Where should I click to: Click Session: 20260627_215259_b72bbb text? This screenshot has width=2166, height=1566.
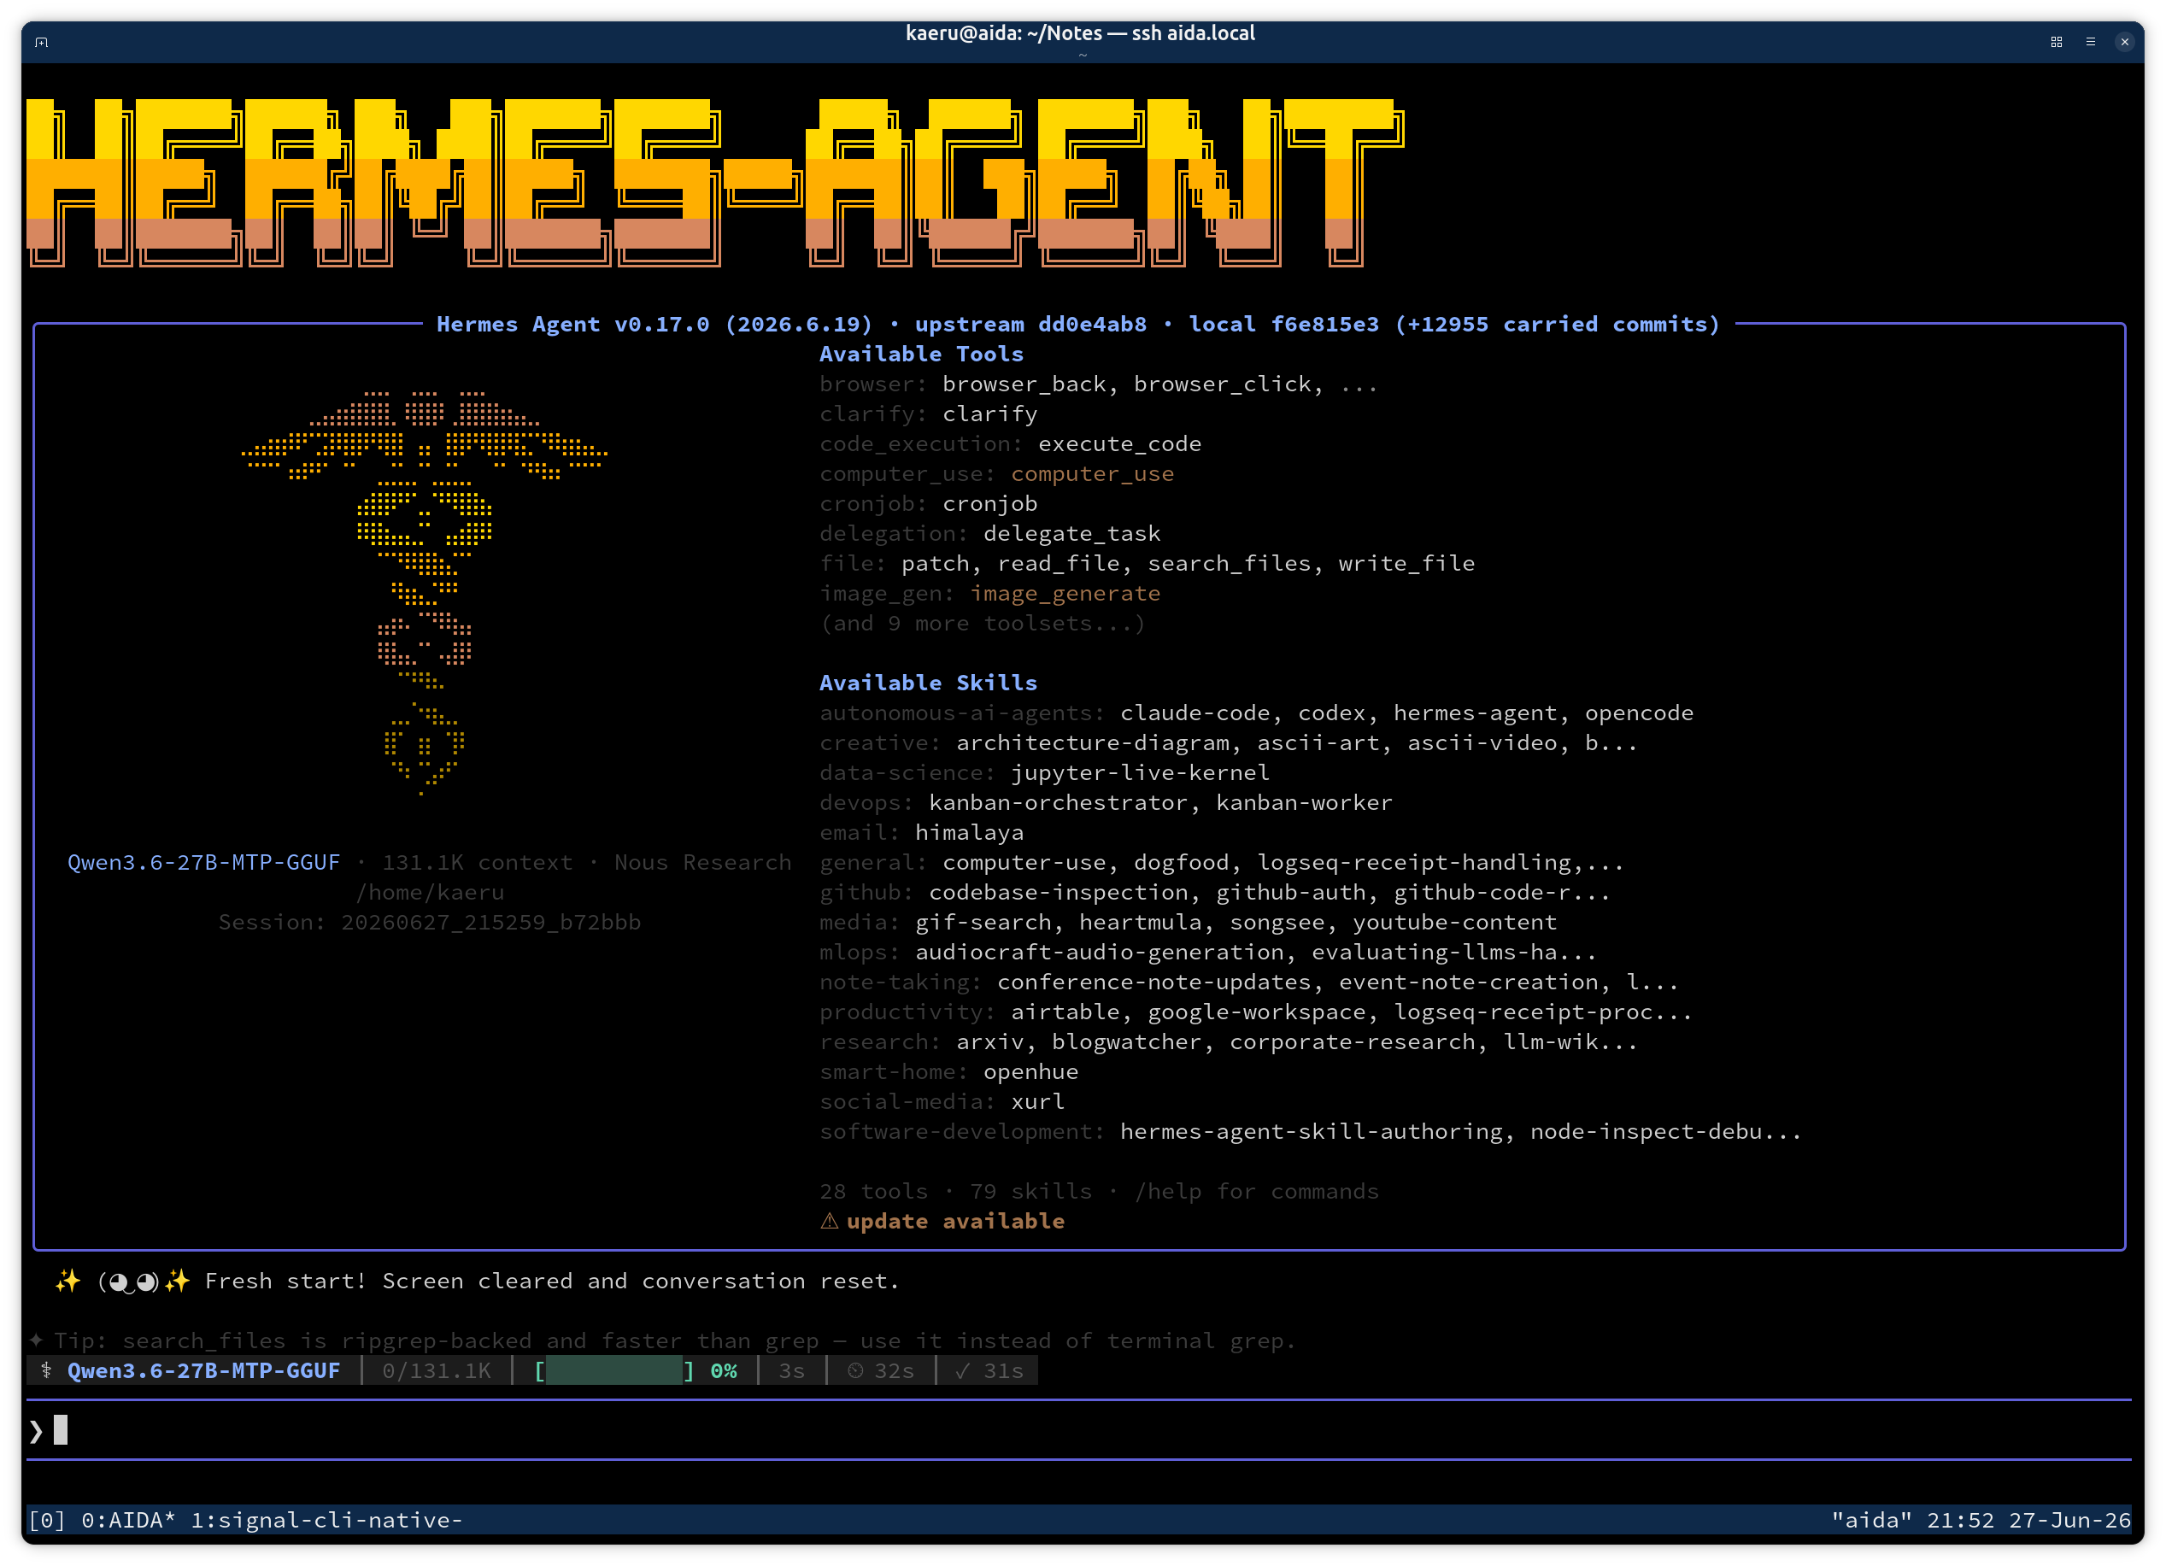click(430, 923)
